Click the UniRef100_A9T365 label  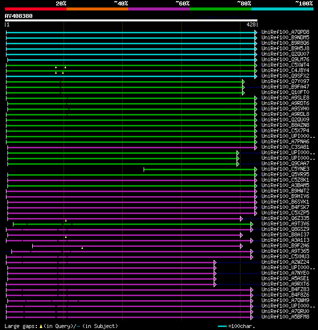point(285,251)
